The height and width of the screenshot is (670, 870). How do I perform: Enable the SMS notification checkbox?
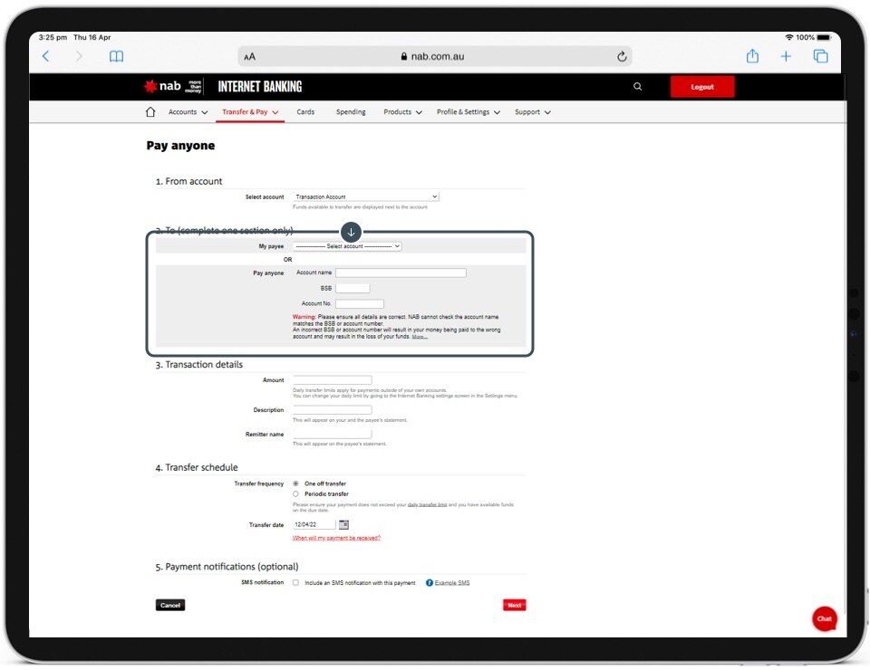(x=295, y=583)
